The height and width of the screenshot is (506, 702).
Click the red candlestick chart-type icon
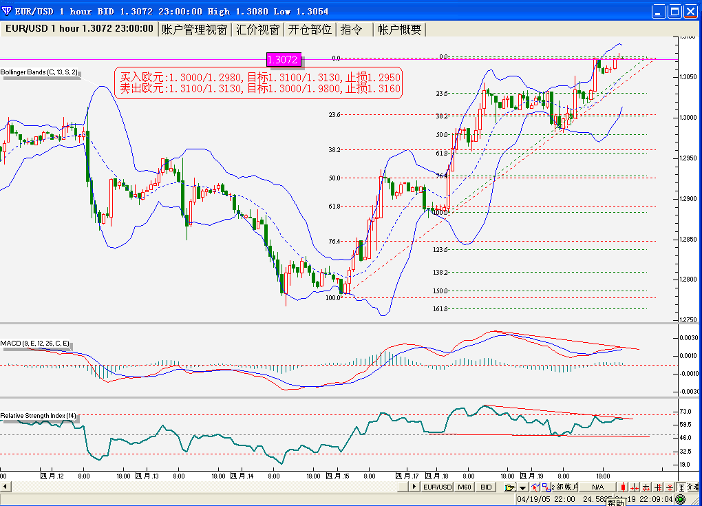pos(623,487)
